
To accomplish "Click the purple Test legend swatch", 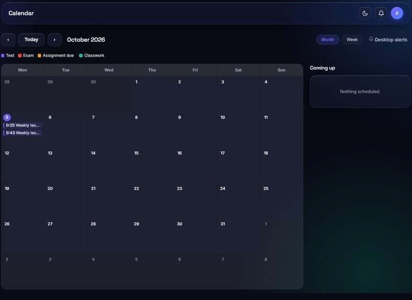I will pyautogui.click(x=3, y=55).
